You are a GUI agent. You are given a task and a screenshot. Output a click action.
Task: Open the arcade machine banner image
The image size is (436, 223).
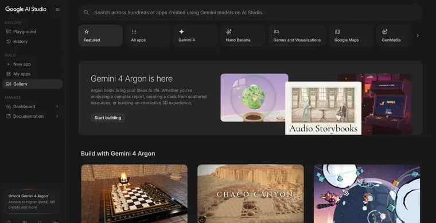[387, 104]
